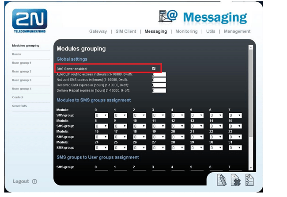This screenshot has width=287, height=197.
Task: Open SMS group dropdown for Module 1
Action: point(121,115)
